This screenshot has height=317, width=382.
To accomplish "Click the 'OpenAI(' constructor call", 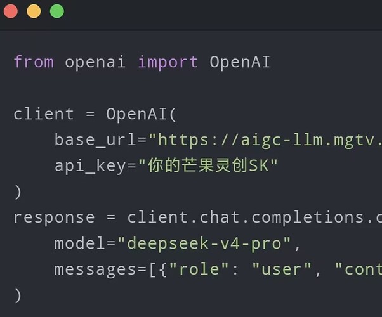I will pyautogui.click(x=141, y=114).
